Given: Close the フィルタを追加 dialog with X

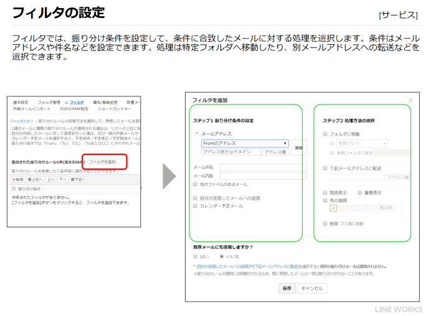Looking at the screenshot, I should tap(410, 100).
